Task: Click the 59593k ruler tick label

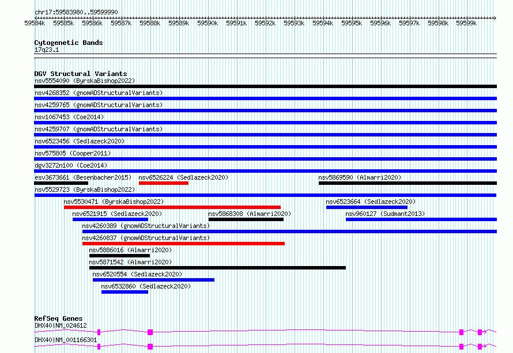Action: [294, 23]
